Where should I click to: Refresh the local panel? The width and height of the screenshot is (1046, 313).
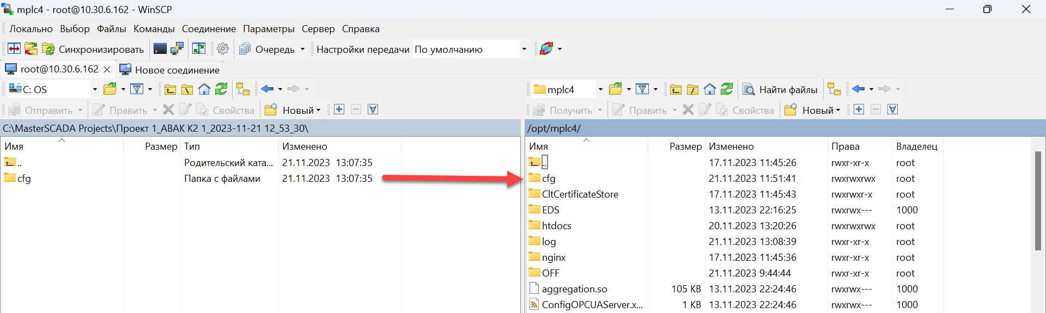pos(221,89)
